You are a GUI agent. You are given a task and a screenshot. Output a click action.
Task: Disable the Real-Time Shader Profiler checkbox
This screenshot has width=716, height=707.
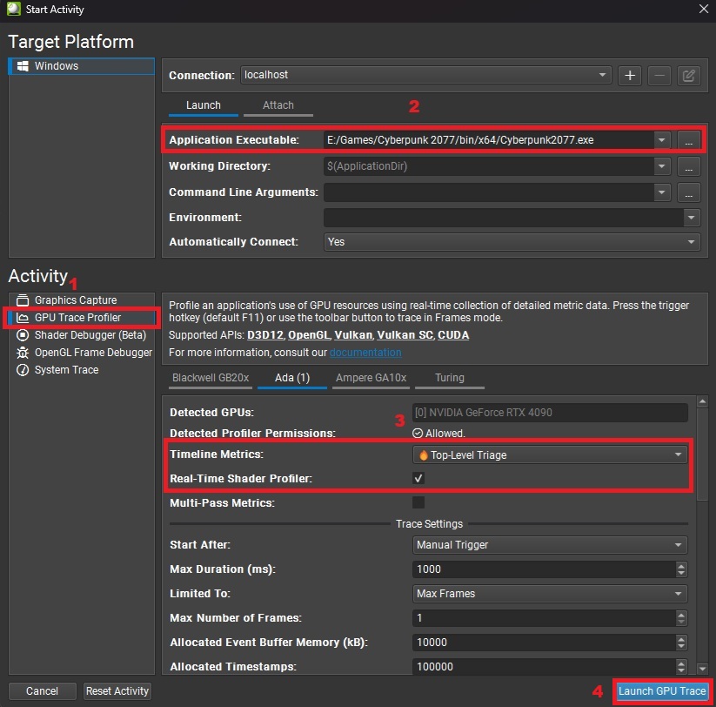pyautogui.click(x=418, y=478)
